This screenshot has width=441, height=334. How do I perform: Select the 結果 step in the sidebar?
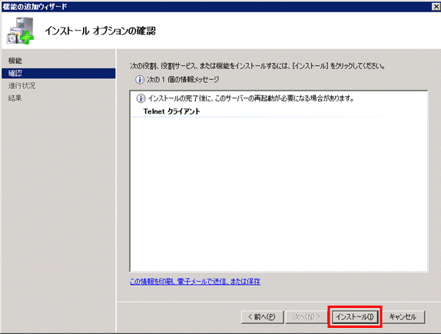[x=15, y=98]
